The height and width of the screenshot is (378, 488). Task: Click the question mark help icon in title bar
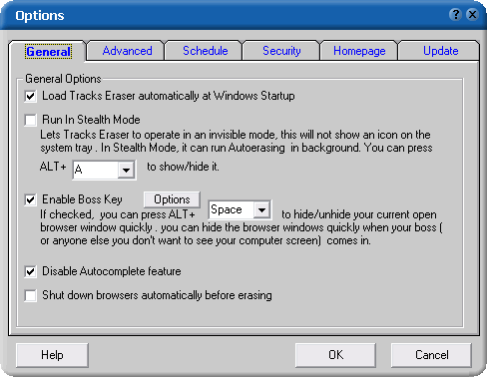click(455, 15)
